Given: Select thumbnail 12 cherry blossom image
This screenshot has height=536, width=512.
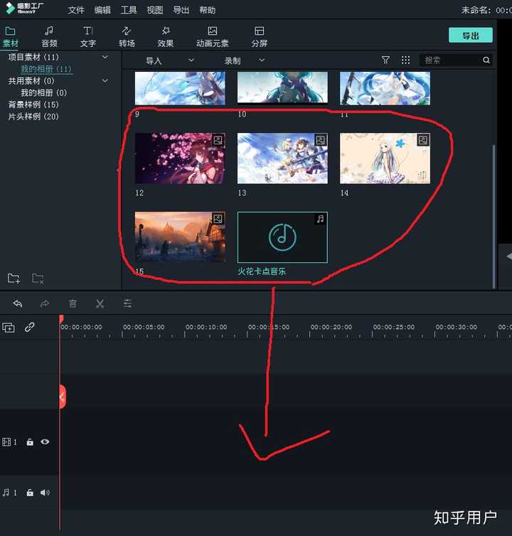Looking at the screenshot, I should (x=180, y=159).
